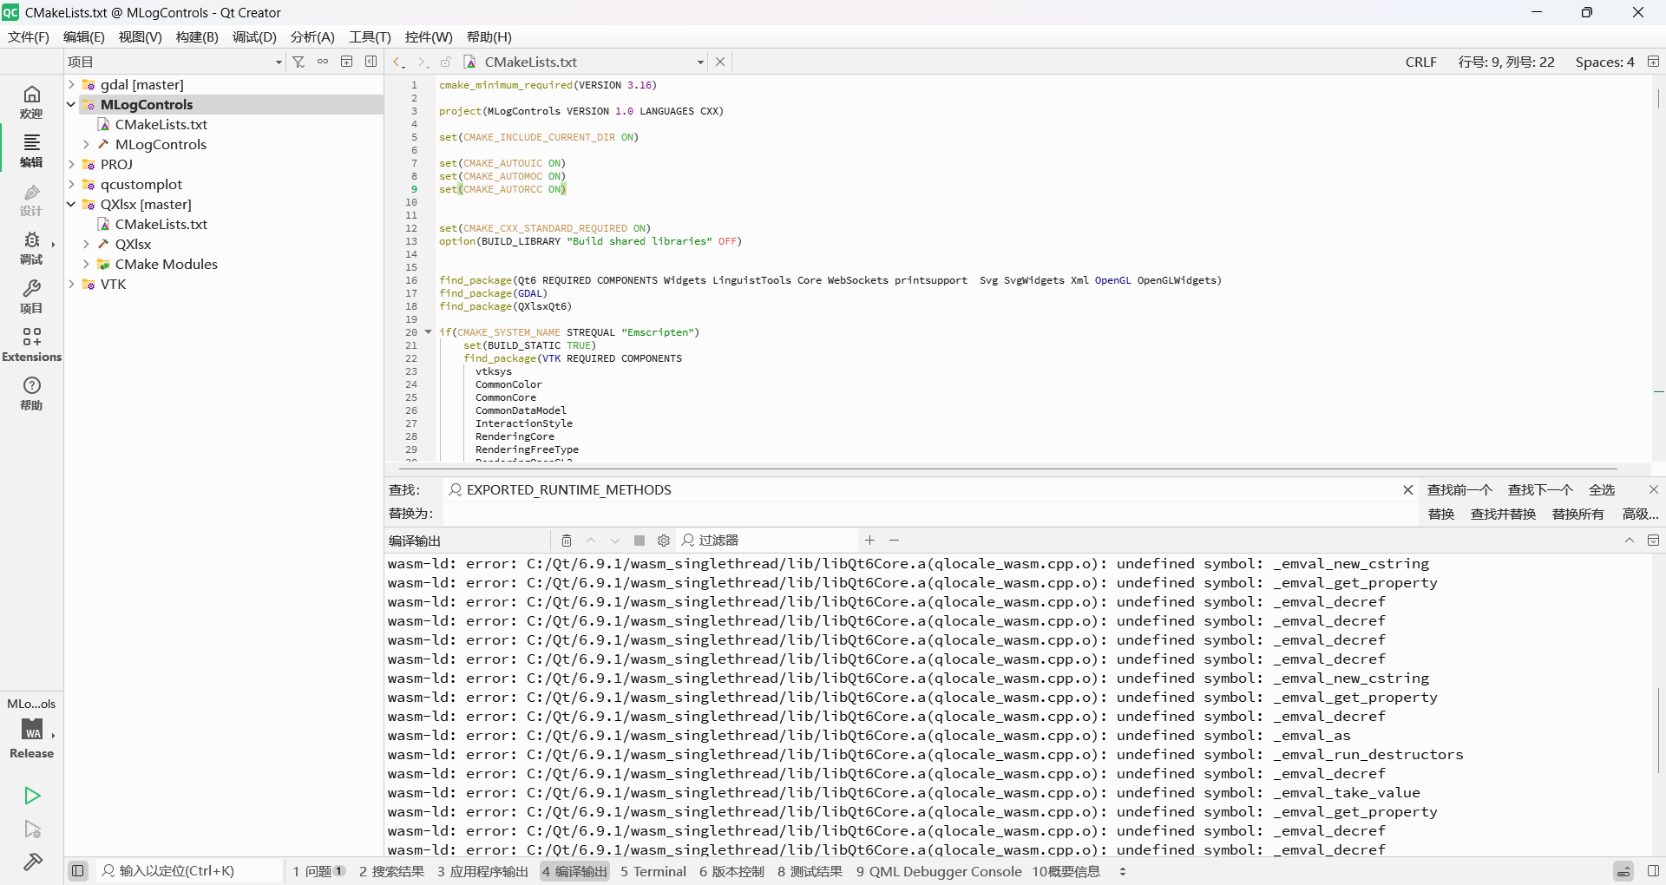This screenshot has width=1666, height=885.
Task: Open compile output settings gear
Action: 664,541
